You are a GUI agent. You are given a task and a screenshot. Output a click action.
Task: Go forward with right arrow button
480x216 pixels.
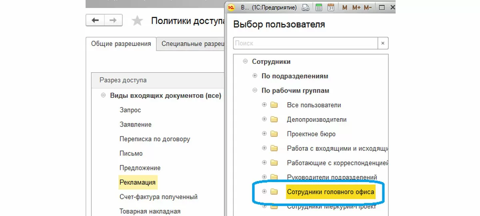pyautogui.click(x=113, y=20)
